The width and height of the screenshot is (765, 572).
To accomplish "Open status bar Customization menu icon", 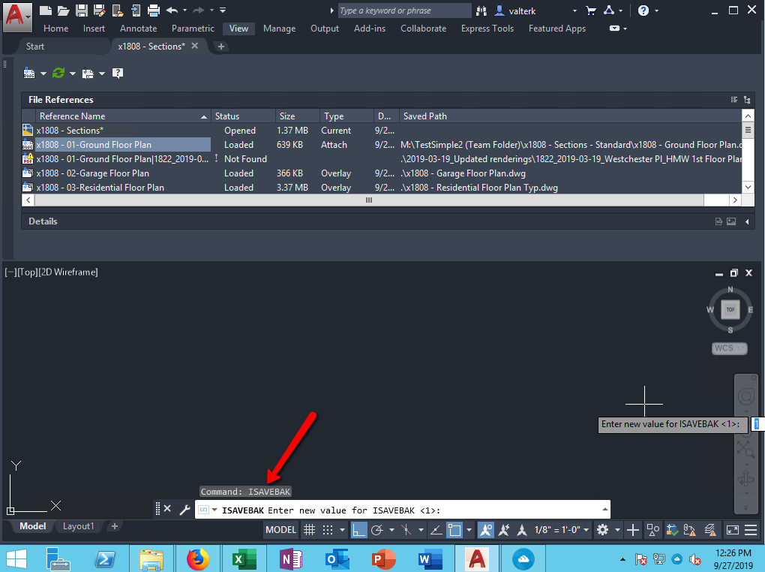I will point(751,530).
